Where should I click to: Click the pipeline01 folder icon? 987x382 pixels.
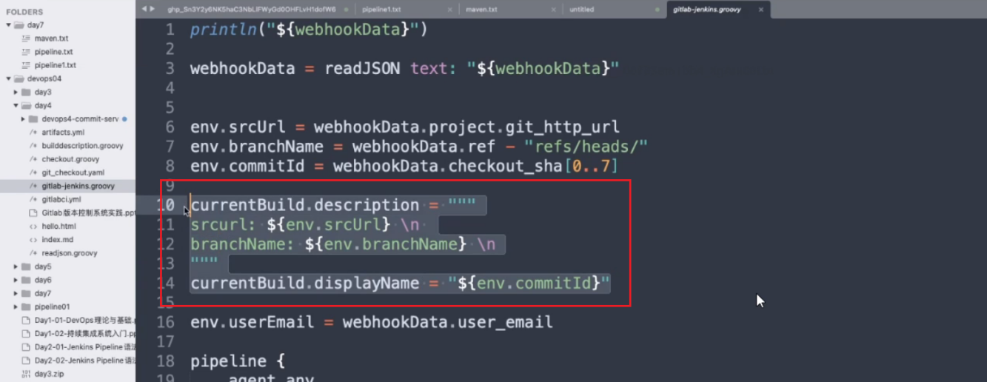(26, 306)
